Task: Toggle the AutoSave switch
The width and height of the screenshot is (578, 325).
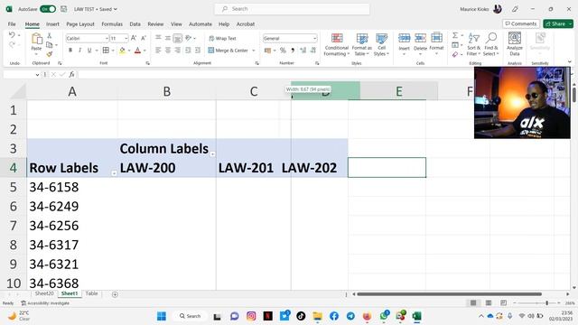Action: pos(48,9)
